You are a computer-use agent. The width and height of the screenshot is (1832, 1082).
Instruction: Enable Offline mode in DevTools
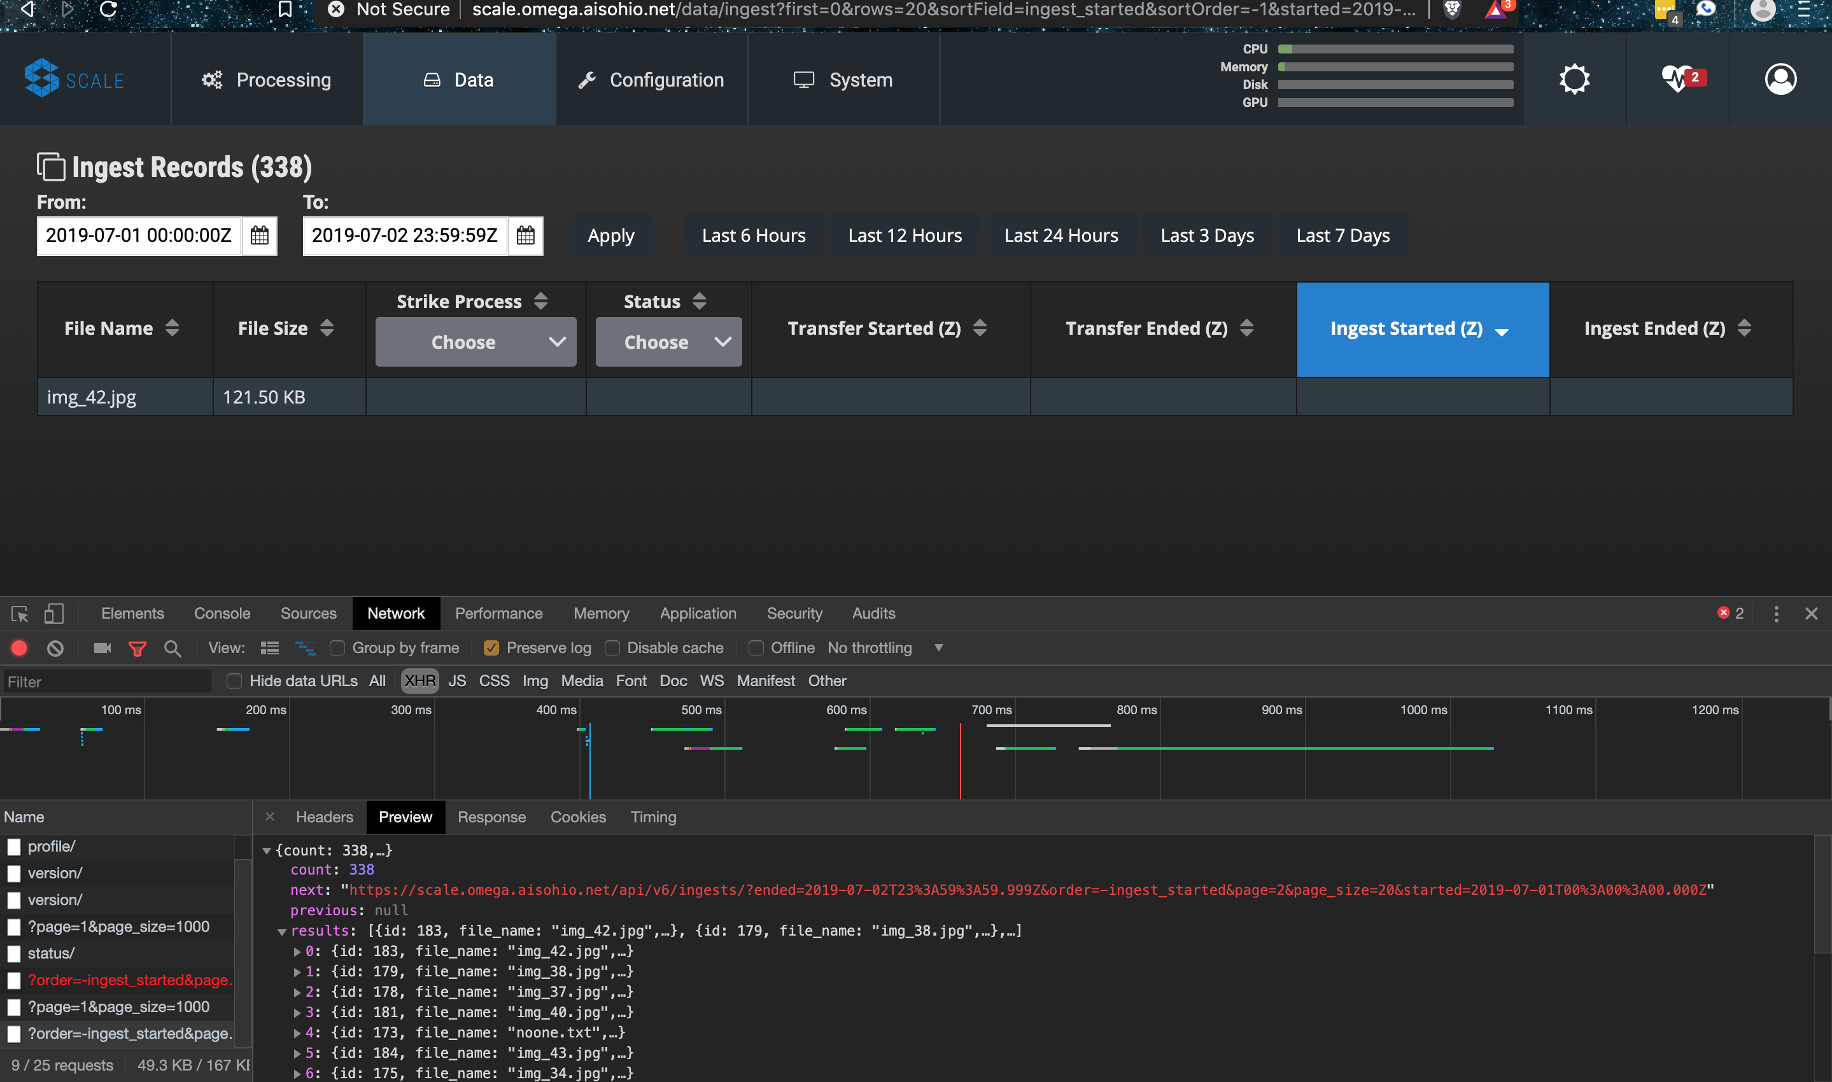point(757,647)
